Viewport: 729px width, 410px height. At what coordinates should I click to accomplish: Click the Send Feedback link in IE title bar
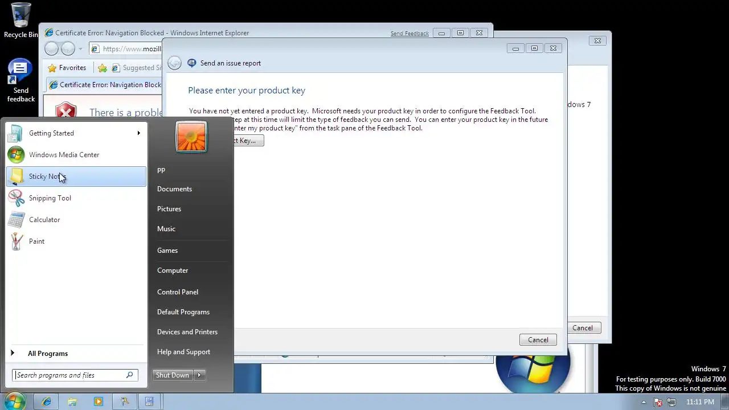tap(409, 34)
